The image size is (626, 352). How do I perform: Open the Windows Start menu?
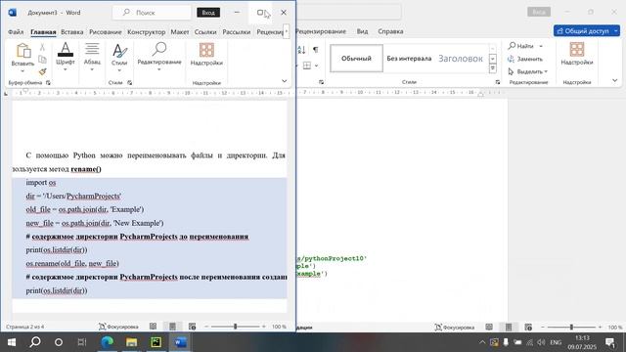(11, 342)
